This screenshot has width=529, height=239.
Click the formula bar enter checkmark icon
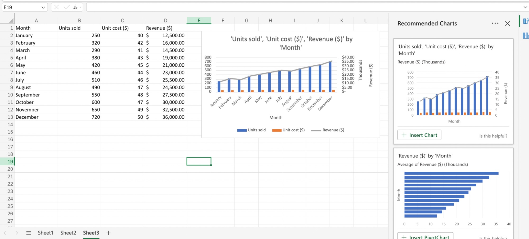click(x=67, y=7)
